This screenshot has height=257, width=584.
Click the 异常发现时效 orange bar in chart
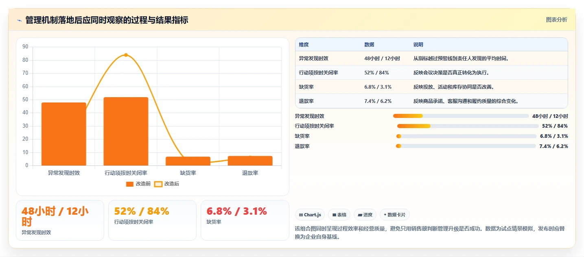64,134
